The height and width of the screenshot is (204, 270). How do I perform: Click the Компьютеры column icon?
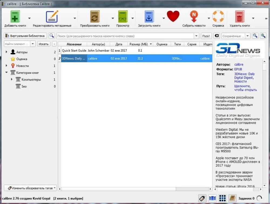(18, 79)
